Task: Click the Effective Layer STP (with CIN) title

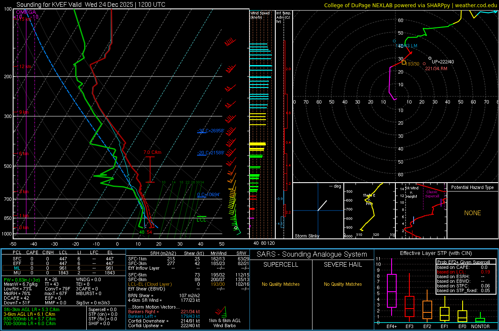Action: (436, 253)
